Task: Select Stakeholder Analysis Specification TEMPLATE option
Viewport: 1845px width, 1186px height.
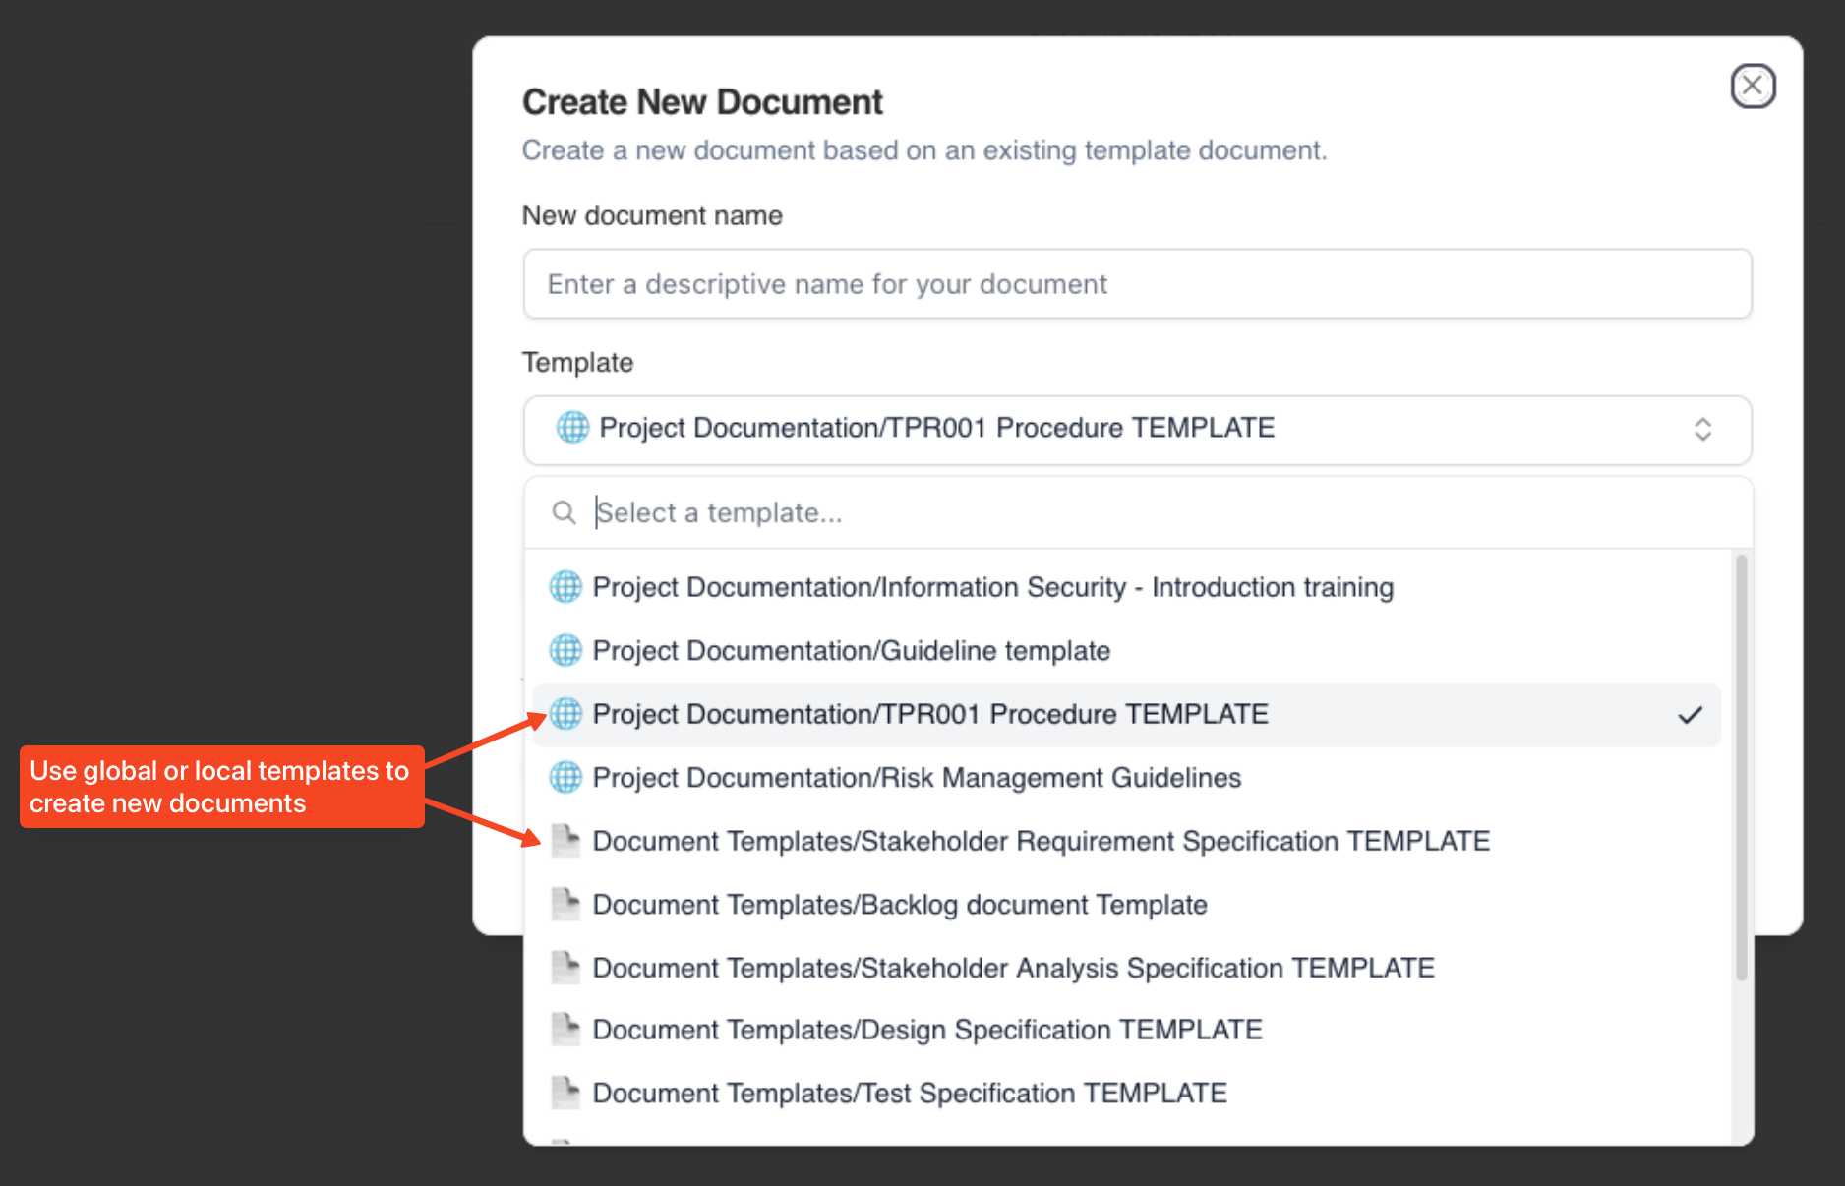Action: [1013, 968]
